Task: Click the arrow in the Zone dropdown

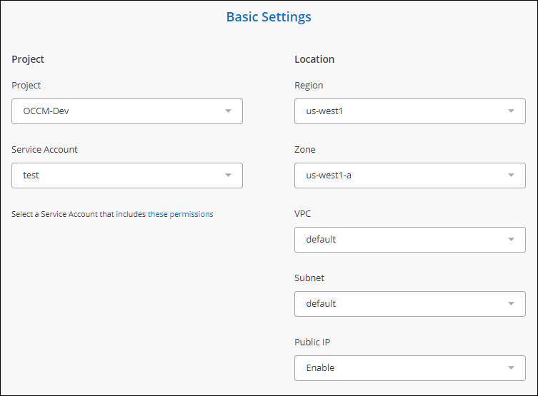Action: 511,176
